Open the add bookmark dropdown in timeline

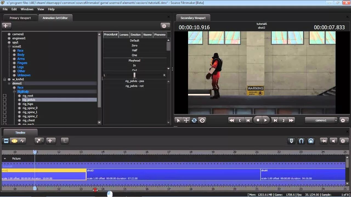coord(39,141)
